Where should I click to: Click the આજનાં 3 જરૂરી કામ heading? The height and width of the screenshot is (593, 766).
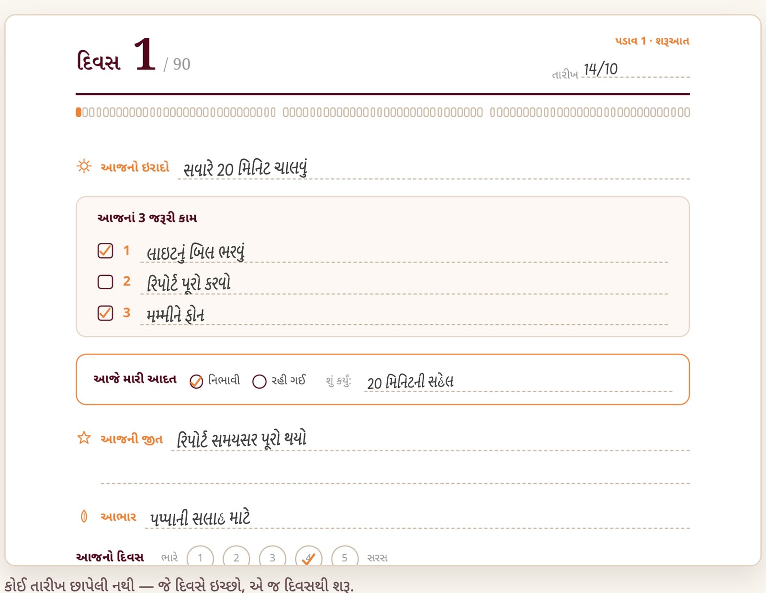coord(147,218)
